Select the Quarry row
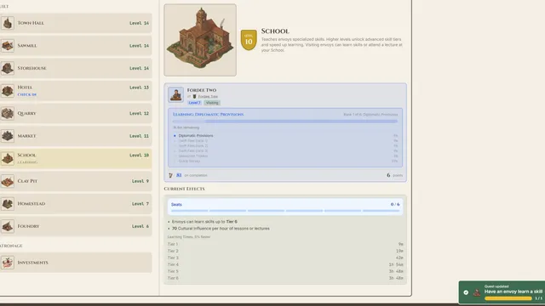Screen dimensions: 545x306 pos(76,113)
